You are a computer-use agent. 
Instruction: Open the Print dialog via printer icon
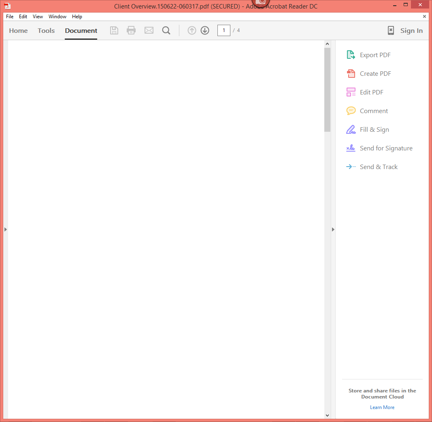pyautogui.click(x=131, y=30)
